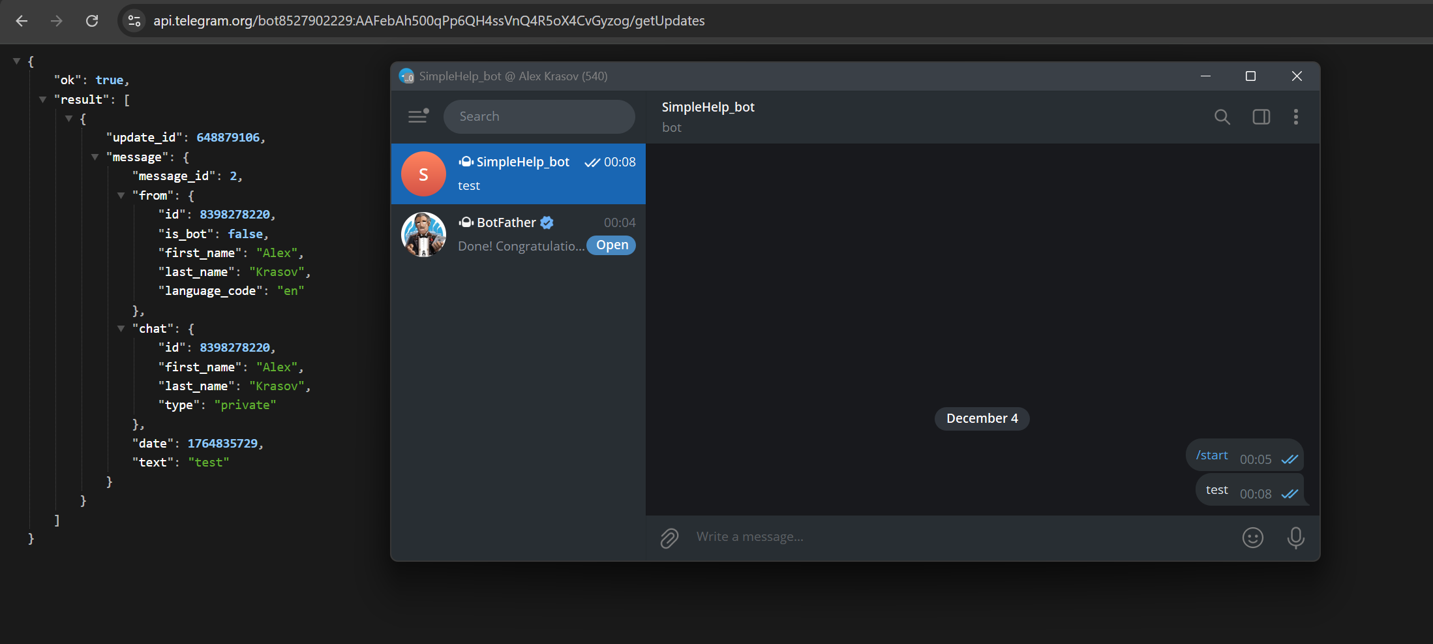
Task: Collapse the "result" array node
Action: [43, 100]
